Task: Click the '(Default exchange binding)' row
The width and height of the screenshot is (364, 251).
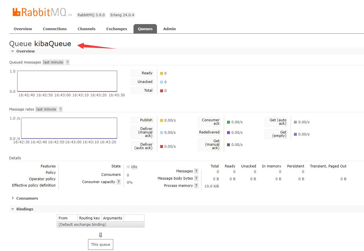Action: tap(100, 225)
